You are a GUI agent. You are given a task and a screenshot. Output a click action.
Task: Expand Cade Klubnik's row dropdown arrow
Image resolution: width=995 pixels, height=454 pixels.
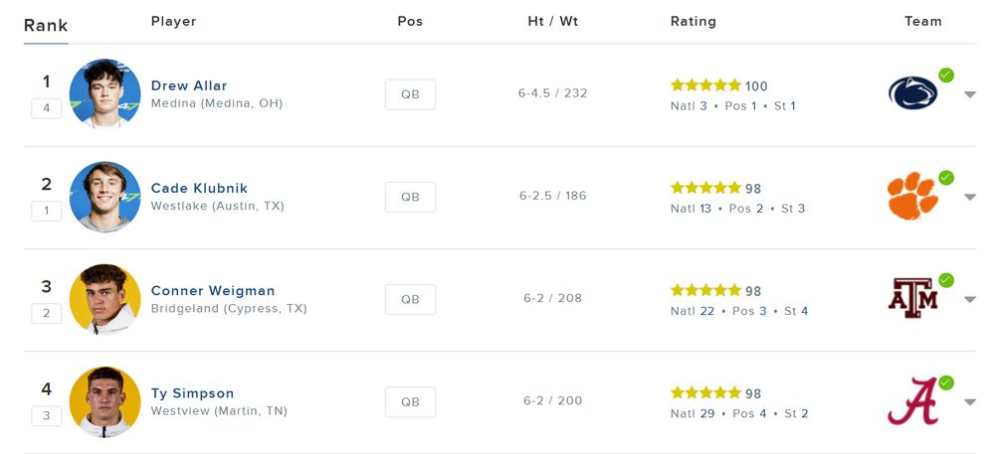[x=970, y=197]
